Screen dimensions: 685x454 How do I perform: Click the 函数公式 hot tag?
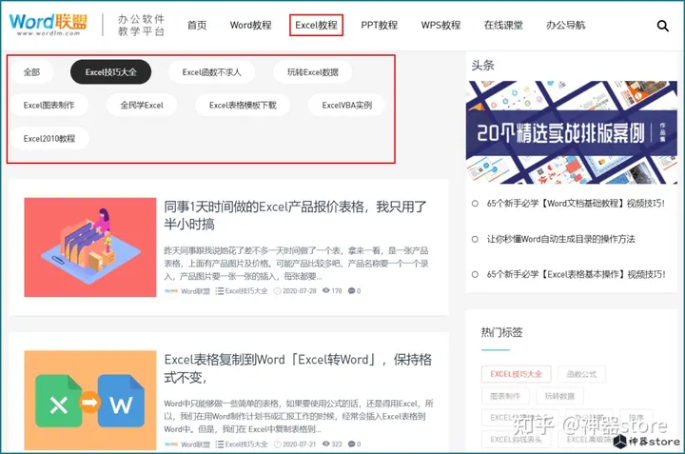581,374
